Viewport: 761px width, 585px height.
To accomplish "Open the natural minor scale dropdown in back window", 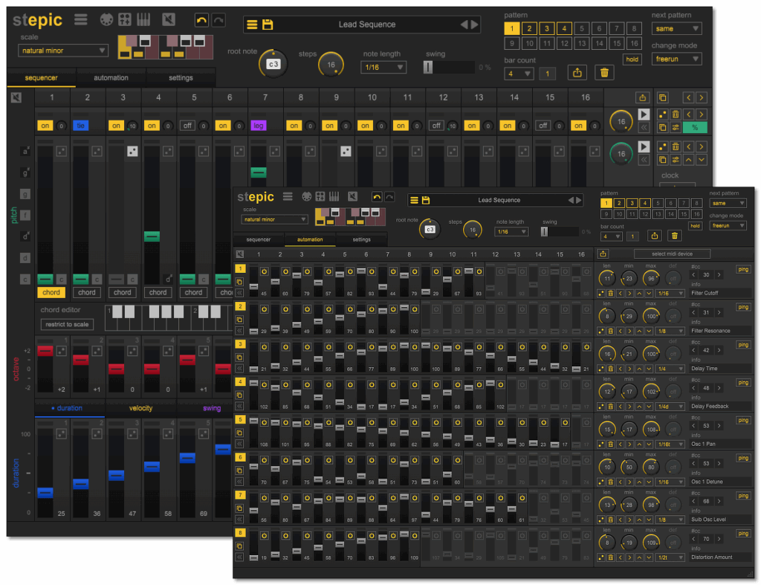I will 63,51.
